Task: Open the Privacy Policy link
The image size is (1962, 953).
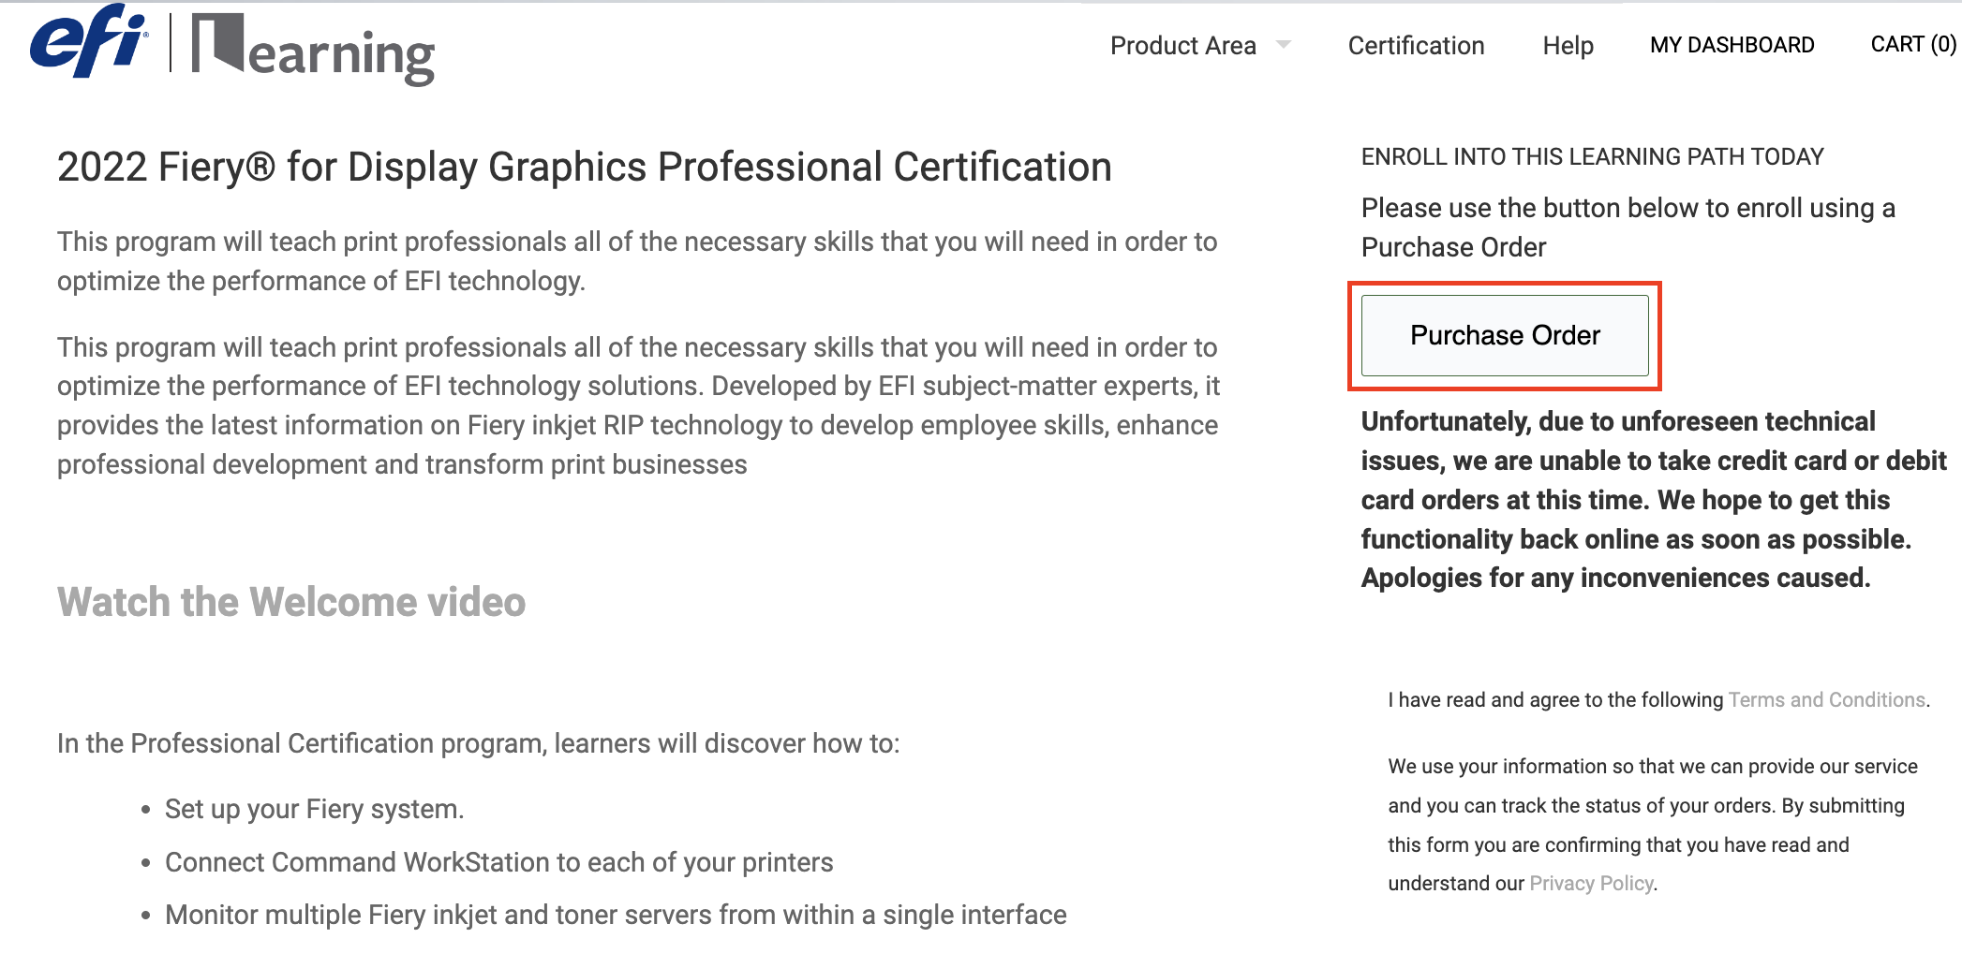Action: 1591,883
